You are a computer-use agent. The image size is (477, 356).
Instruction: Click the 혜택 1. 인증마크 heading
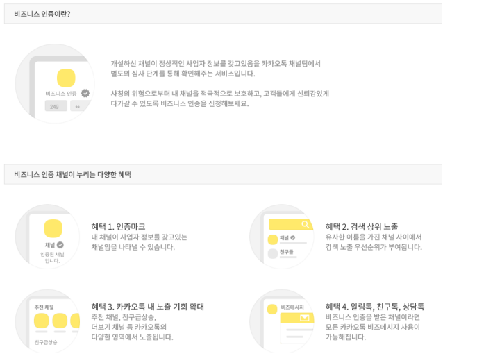[x=118, y=226]
